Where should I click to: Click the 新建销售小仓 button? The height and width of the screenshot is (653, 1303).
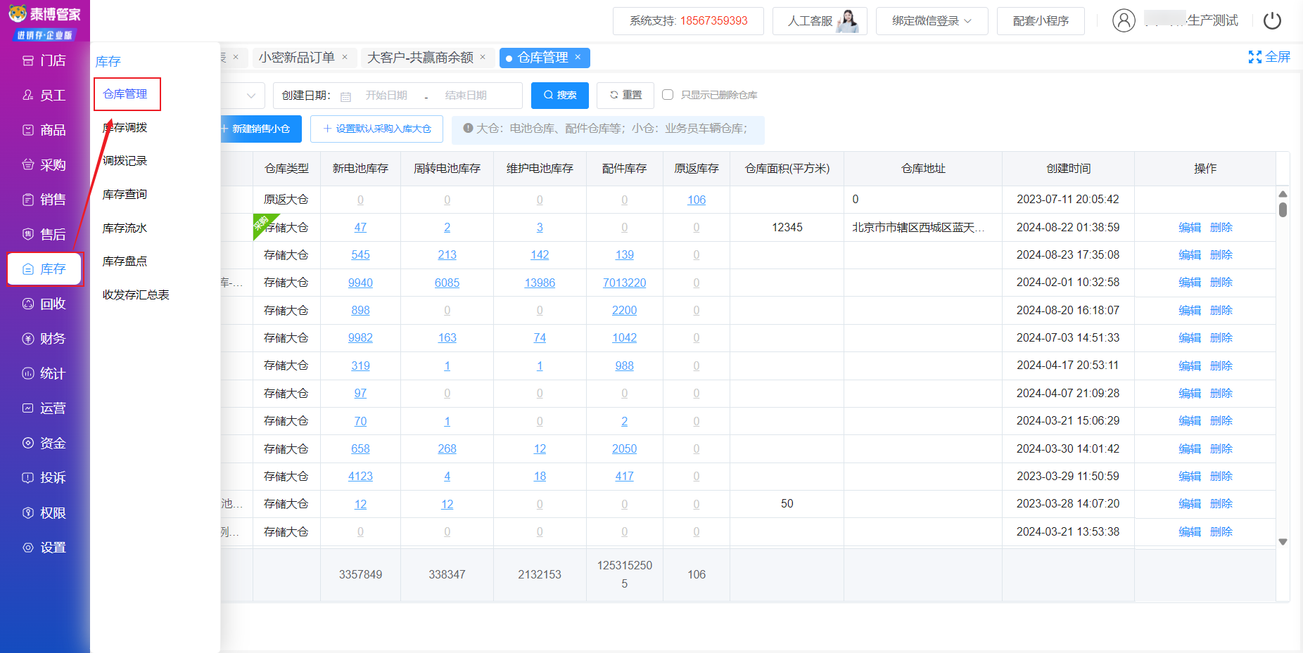pos(260,129)
